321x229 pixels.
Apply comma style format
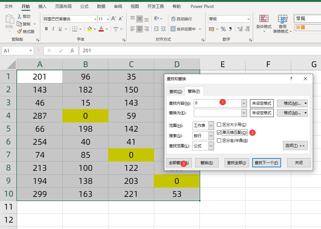(x=230, y=29)
